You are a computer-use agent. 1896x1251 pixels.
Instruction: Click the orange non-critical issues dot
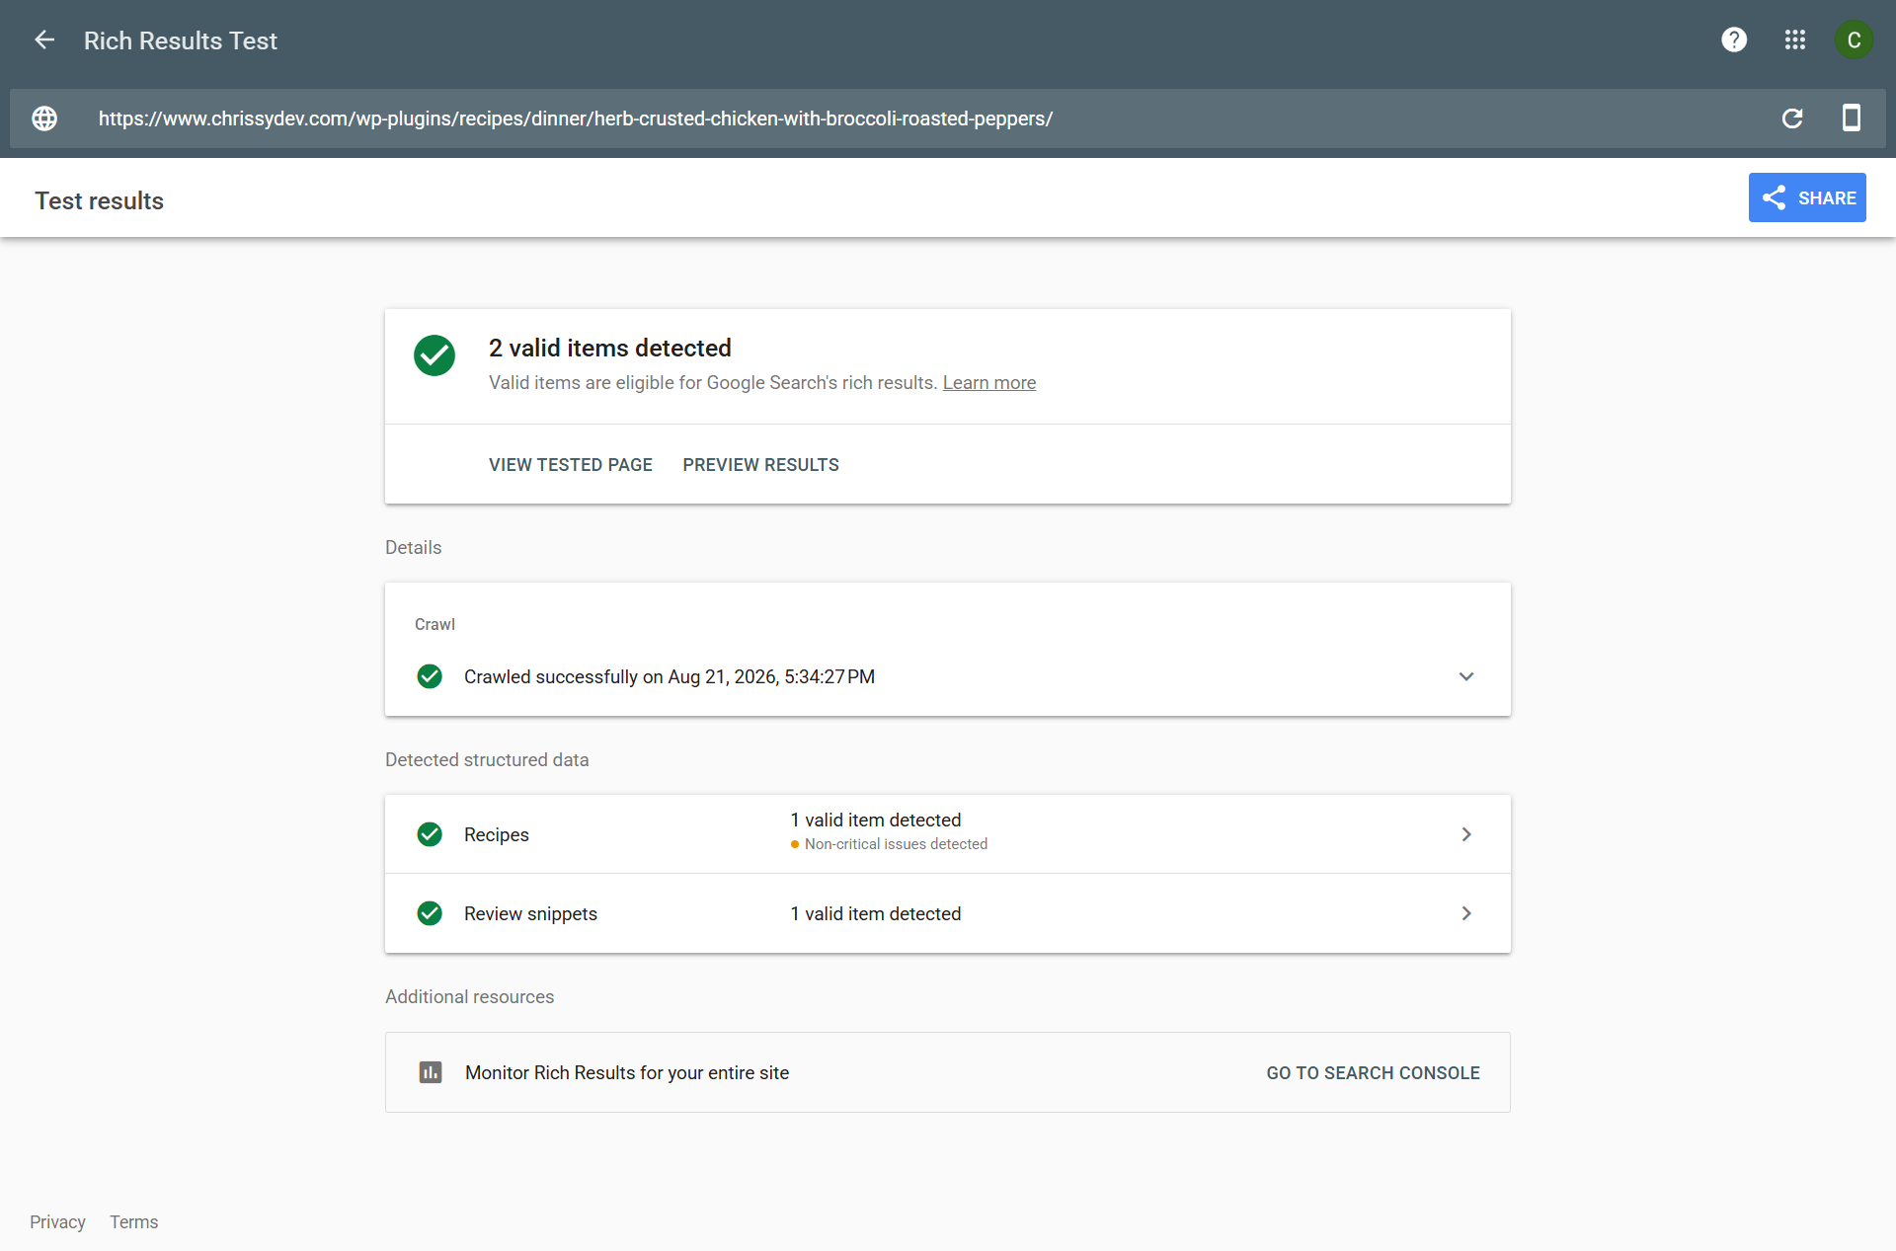795,844
